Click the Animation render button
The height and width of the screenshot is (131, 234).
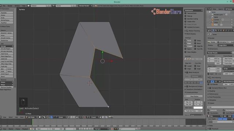222,42
